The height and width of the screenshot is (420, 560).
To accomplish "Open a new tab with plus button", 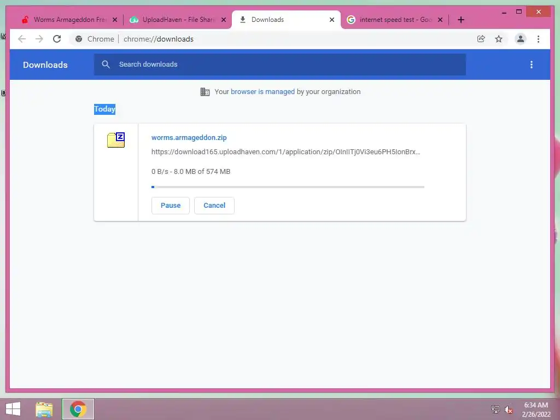I will 460,20.
